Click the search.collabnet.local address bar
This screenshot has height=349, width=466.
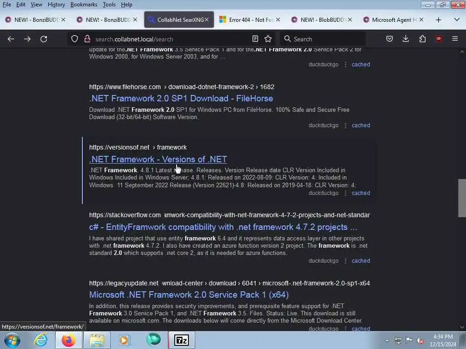[x=171, y=39]
